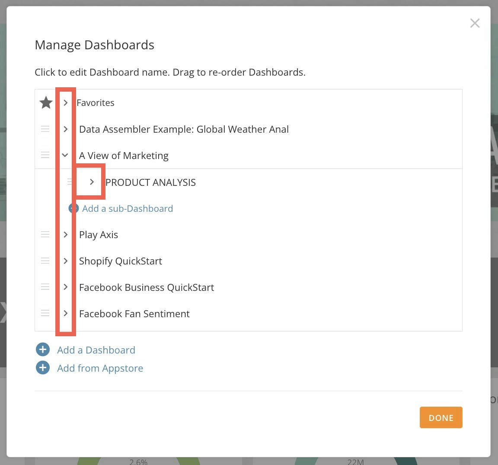
Task: Click Shopify QuickStart to edit its name
Action: (x=121, y=261)
